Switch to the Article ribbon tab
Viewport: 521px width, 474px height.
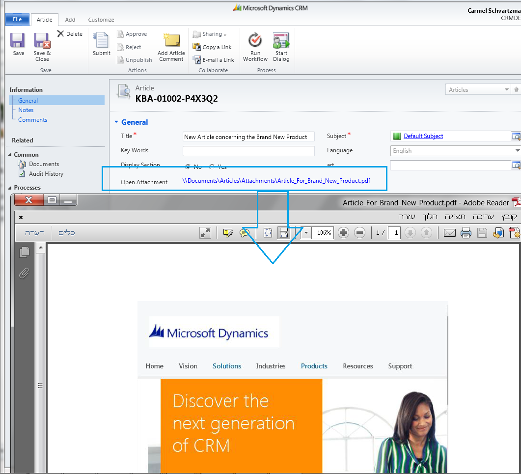click(x=45, y=20)
